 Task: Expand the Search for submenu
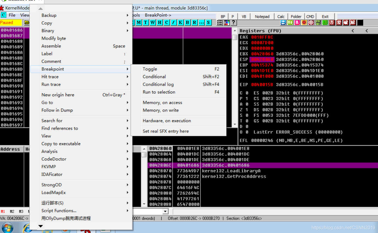[x=81, y=121]
